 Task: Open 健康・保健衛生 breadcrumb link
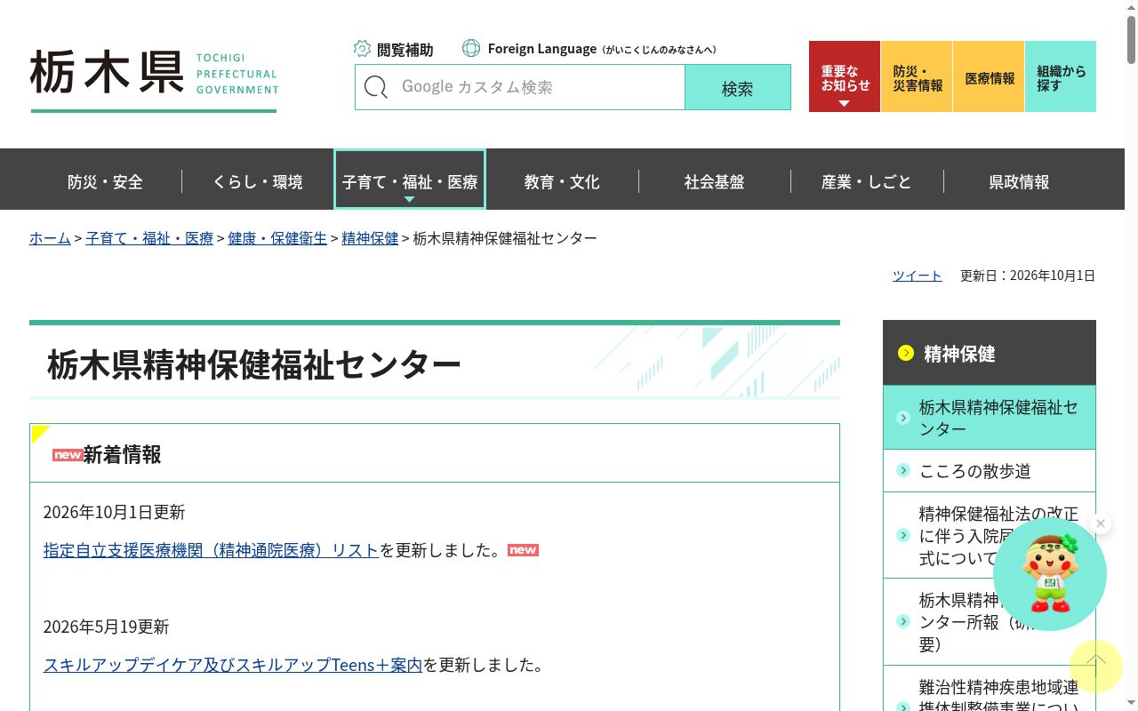pyautogui.click(x=277, y=238)
